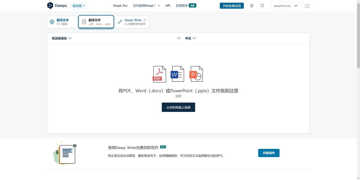Open 应用程序 apps link
This screenshot has width=360, height=180.
182,6
